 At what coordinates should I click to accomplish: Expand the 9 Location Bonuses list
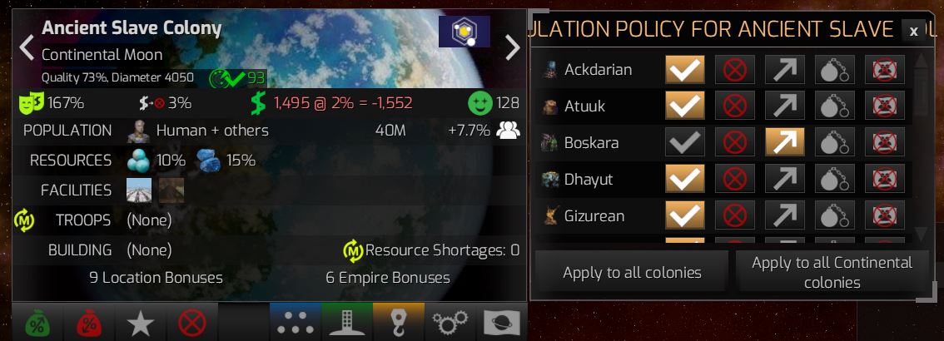coord(156,278)
